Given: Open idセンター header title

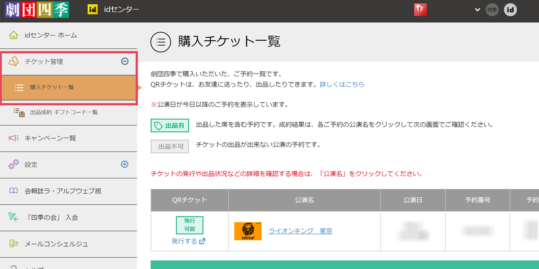Looking at the screenshot, I should tap(121, 9).
